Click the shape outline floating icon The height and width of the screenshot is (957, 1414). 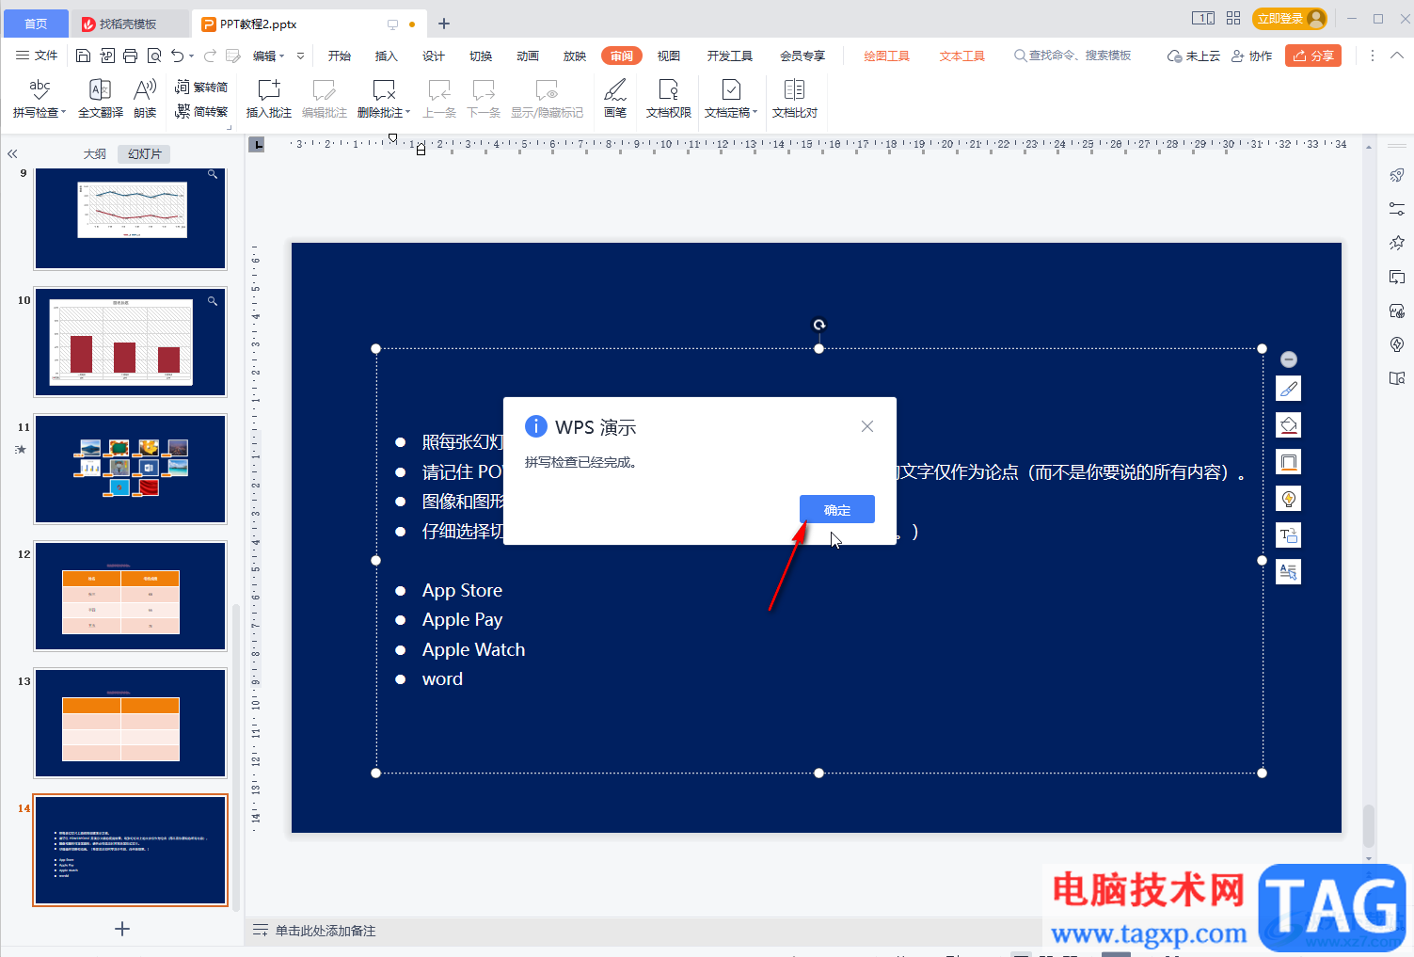[x=1289, y=462]
